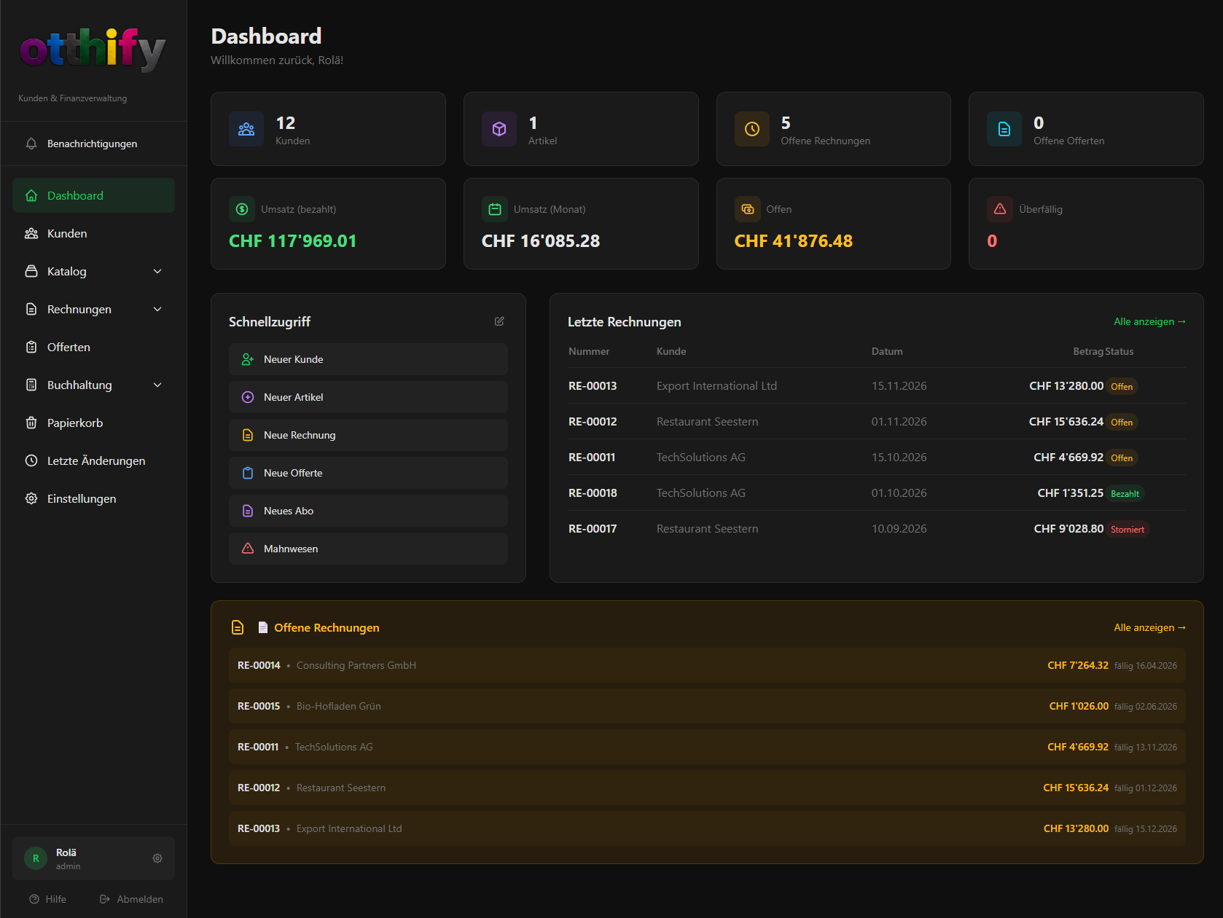Click the Neue Offerte quick action

point(368,473)
